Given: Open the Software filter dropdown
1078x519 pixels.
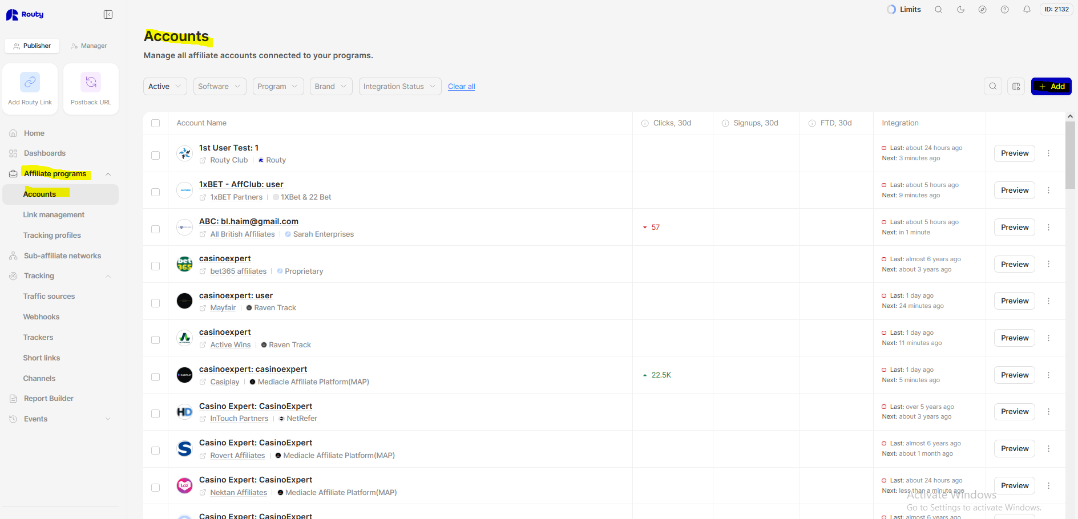Looking at the screenshot, I should pos(220,86).
